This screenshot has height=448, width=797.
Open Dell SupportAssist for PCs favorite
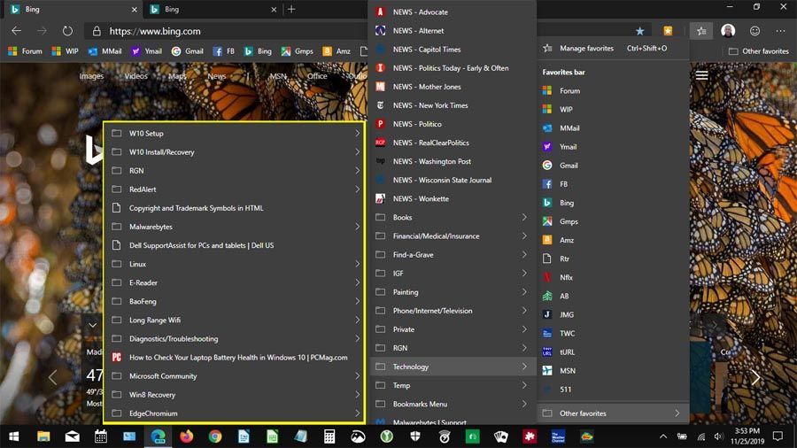pos(235,245)
